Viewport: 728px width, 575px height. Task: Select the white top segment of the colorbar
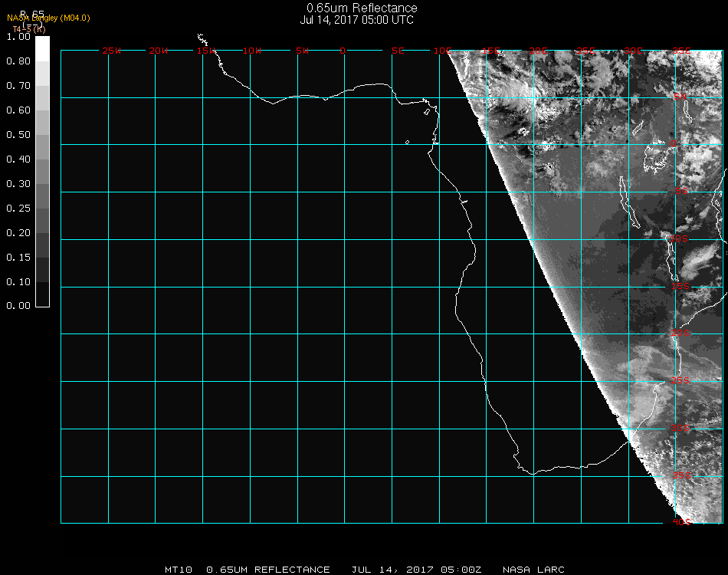[x=42, y=49]
